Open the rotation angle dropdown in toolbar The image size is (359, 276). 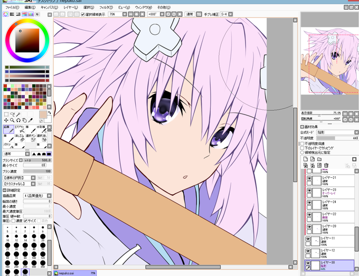point(162,14)
